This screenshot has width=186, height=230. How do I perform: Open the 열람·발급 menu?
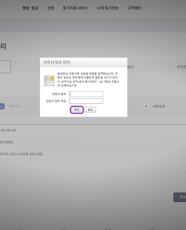click(x=31, y=8)
